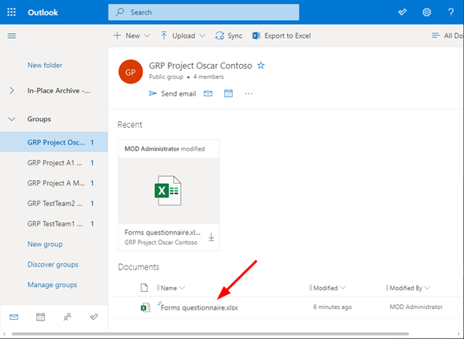Viewport: 464px width, 339px height.
Task: Open the All Documents view selector
Action: coord(448,36)
